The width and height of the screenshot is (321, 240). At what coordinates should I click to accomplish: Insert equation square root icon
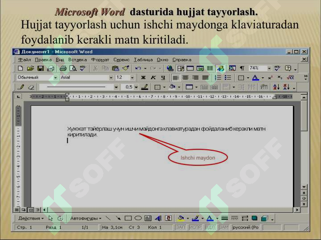pos(290,77)
